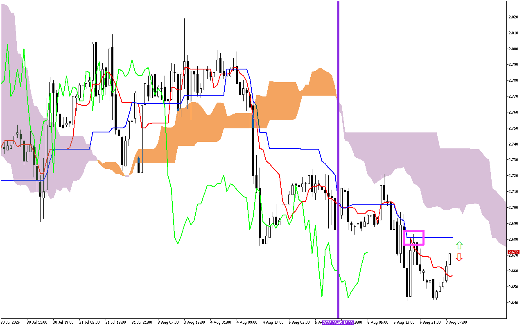This screenshot has height=327, width=524.
Task: Click the 4 Aug 01:00 time label
Action: (221, 323)
